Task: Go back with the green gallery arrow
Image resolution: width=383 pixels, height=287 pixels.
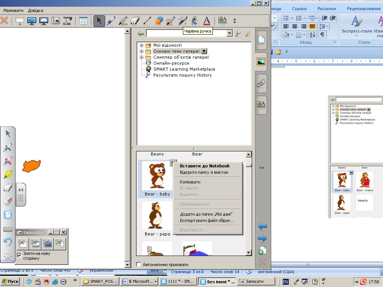Action: [x=141, y=33]
